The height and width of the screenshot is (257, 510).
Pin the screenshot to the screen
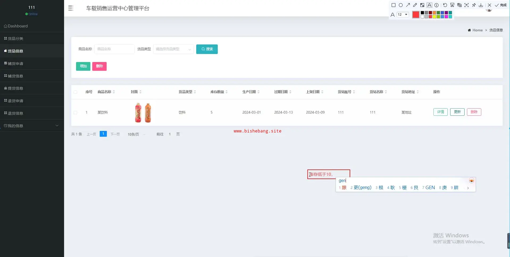coord(474,5)
